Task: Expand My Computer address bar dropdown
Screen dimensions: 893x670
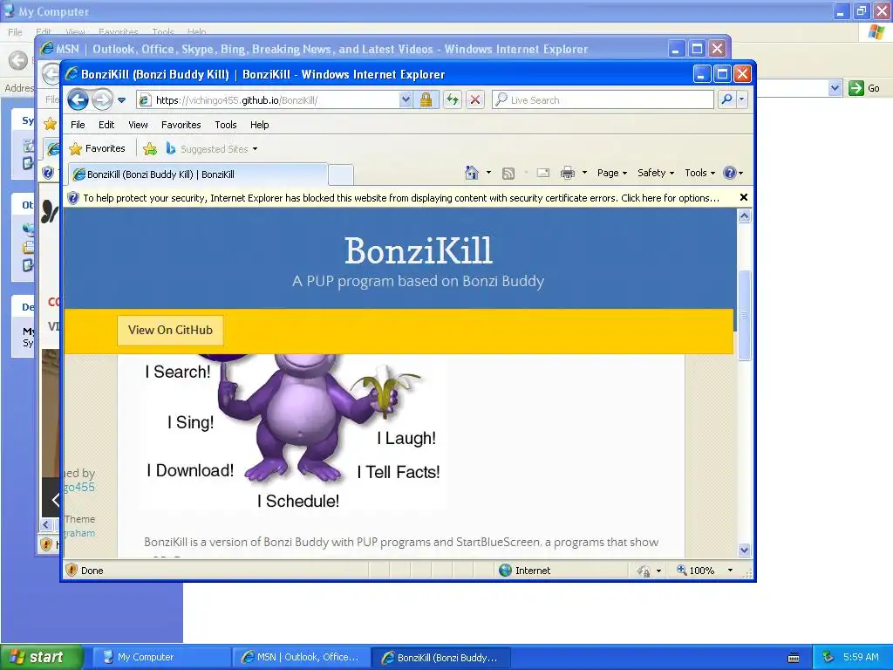Action: 835,88
